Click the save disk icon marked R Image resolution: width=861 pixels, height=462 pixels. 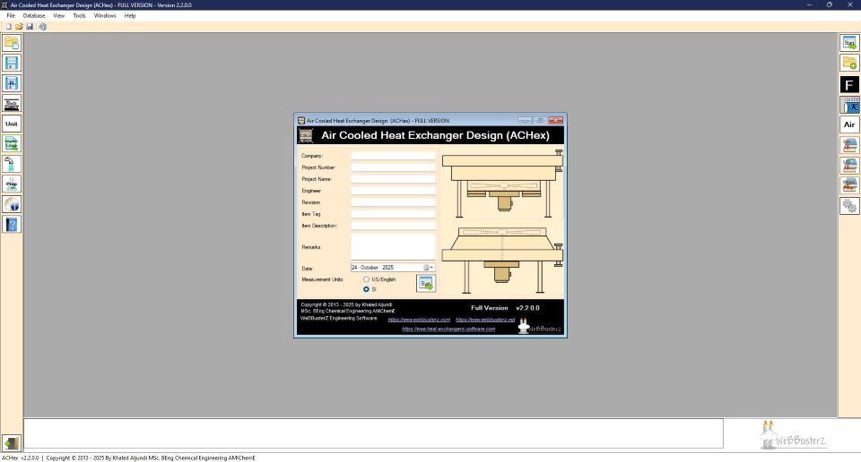pyautogui.click(x=12, y=83)
